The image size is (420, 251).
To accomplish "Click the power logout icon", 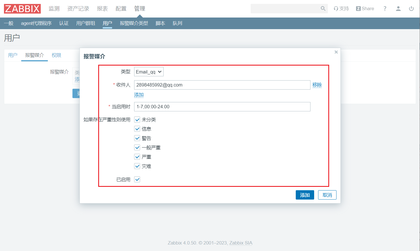I will [x=411, y=8].
